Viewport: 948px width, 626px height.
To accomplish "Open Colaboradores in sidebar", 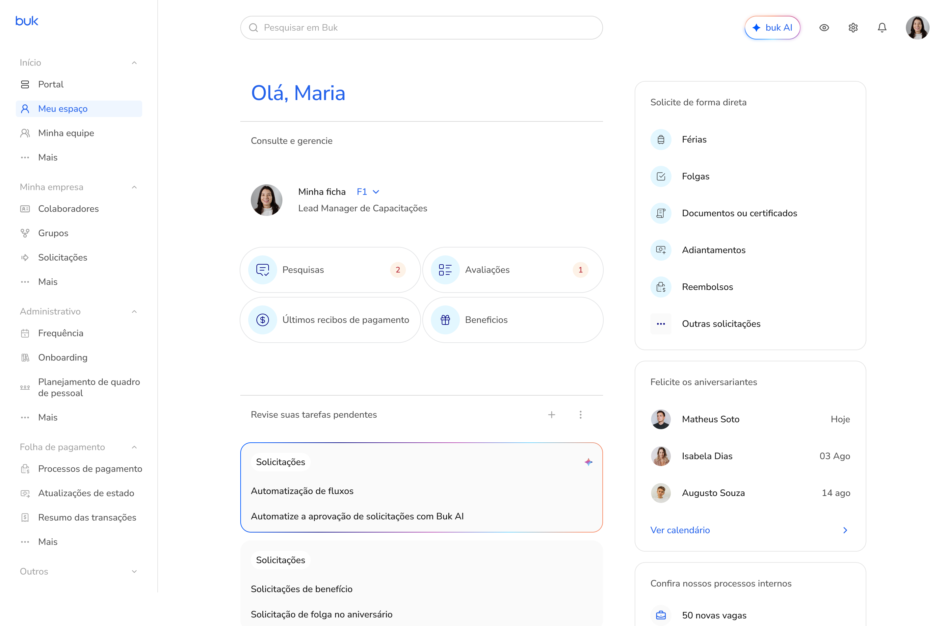I will click(x=79, y=209).
